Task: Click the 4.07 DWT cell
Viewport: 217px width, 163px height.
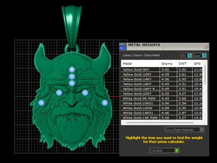Action: point(184,94)
